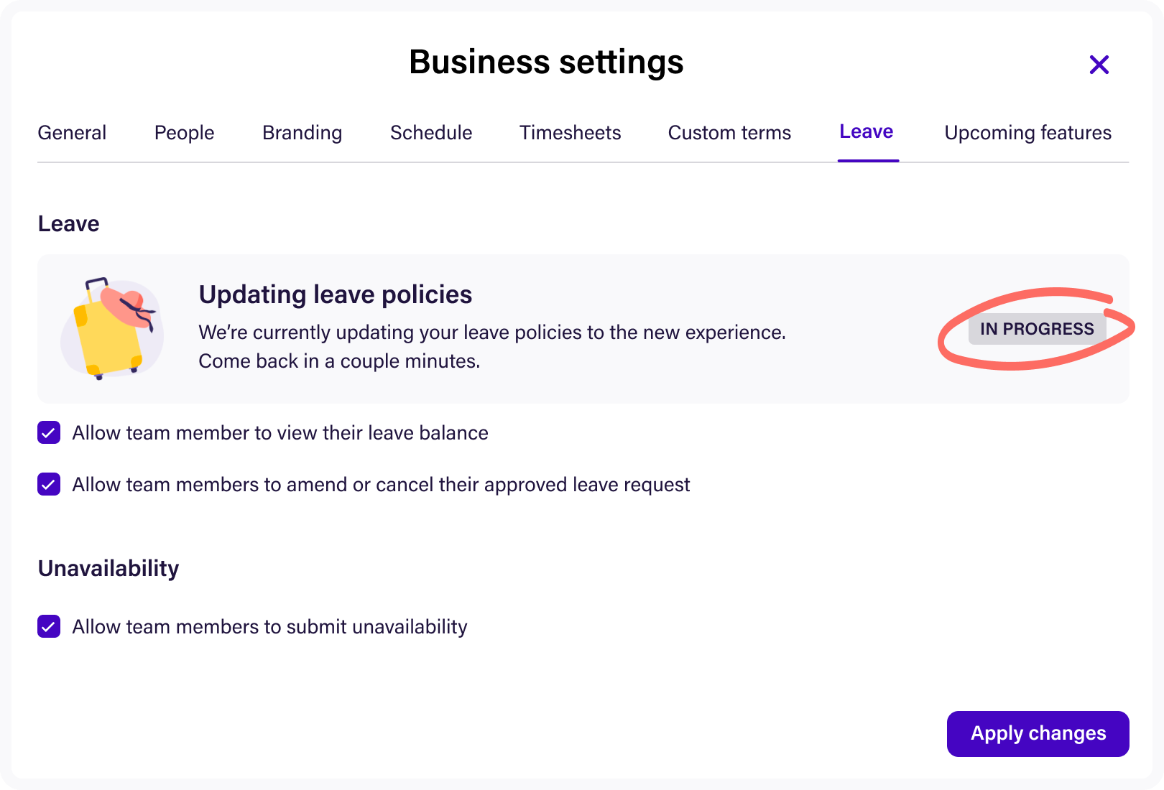Uncheck view leave balance checkbox
Screen dimensions: 1164x790
point(49,433)
